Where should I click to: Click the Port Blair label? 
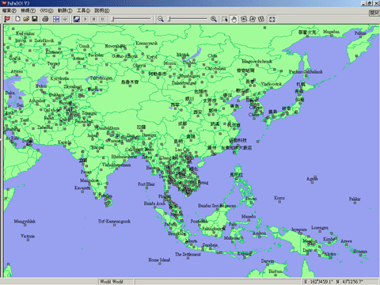click(x=146, y=184)
